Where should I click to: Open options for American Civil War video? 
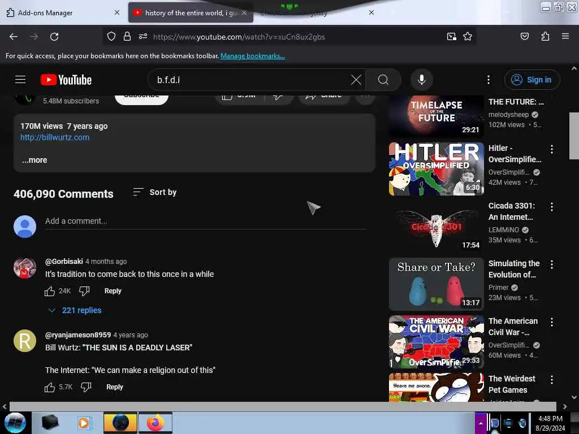pos(552,322)
